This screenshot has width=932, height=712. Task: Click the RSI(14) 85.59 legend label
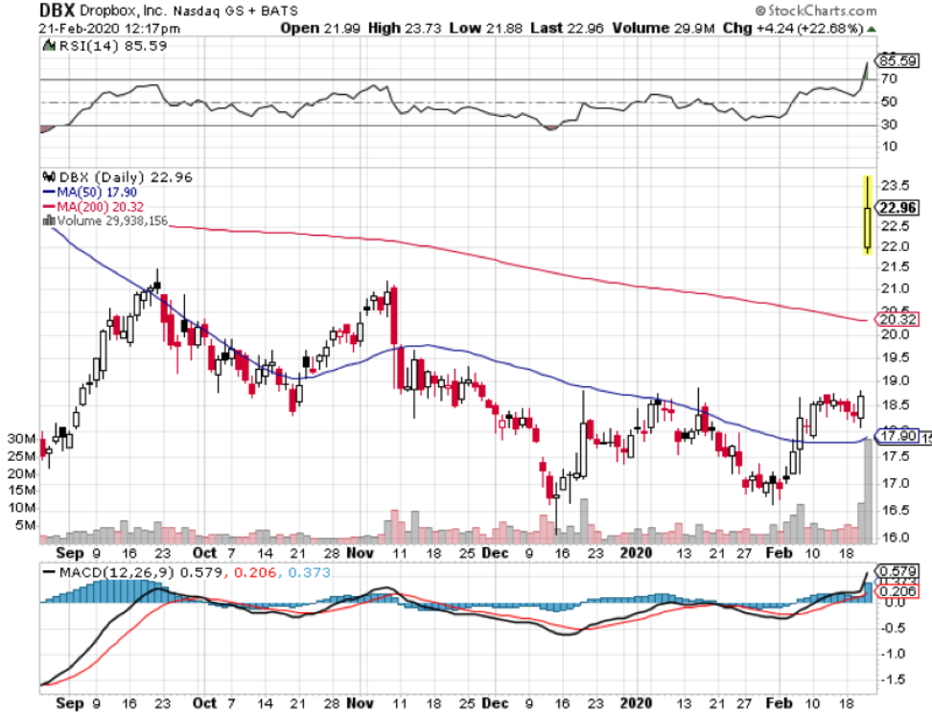pyautogui.click(x=113, y=46)
